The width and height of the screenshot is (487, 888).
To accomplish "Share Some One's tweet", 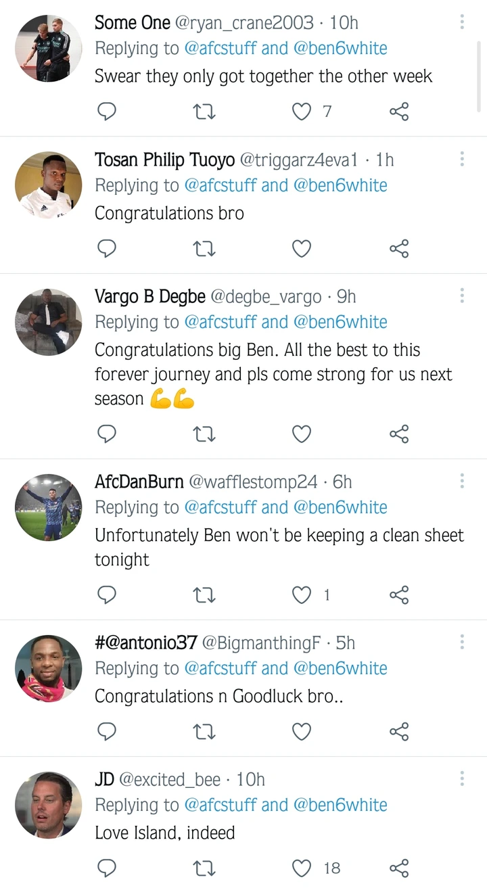I will click(x=399, y=112).
